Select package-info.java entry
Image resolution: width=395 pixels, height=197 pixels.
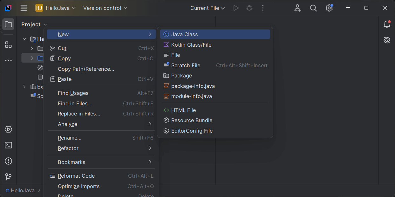pyautogui.click(x=215, y=86)
